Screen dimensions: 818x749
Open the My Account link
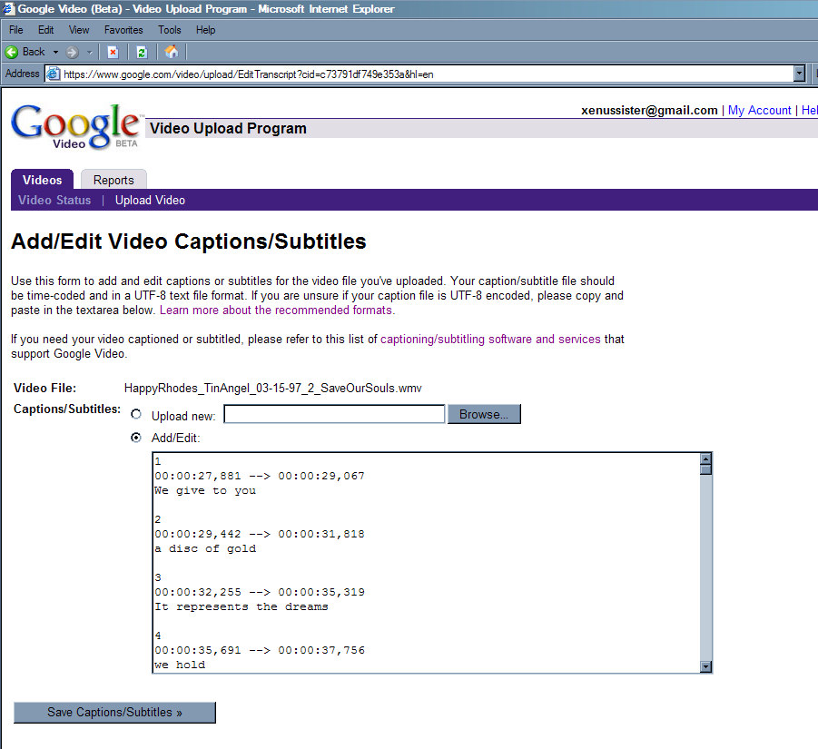click(x=759, y=110)
